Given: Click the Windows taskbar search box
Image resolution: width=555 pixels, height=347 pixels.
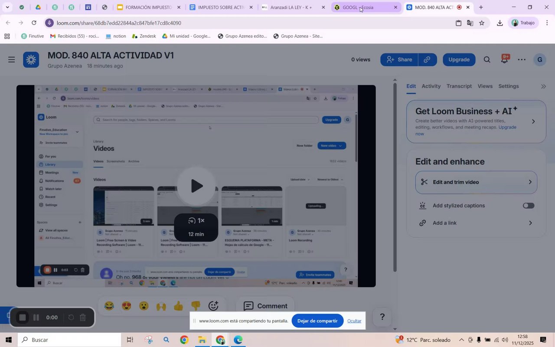Looking at the screenshot, I should pos(69,340).
